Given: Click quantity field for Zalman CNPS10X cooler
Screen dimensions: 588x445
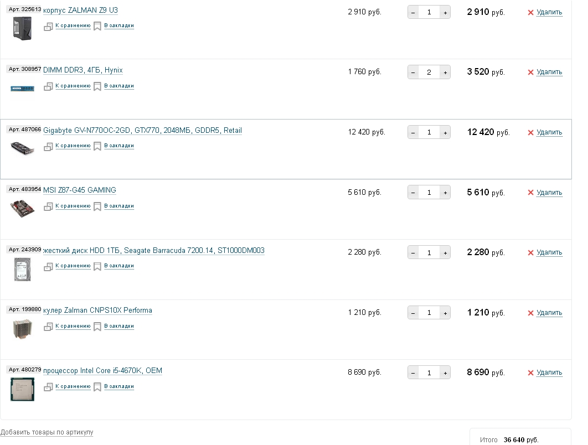Looking at the screenshot, I should click(x=429, y=313).
